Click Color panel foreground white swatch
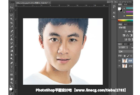 coord(119,9)
